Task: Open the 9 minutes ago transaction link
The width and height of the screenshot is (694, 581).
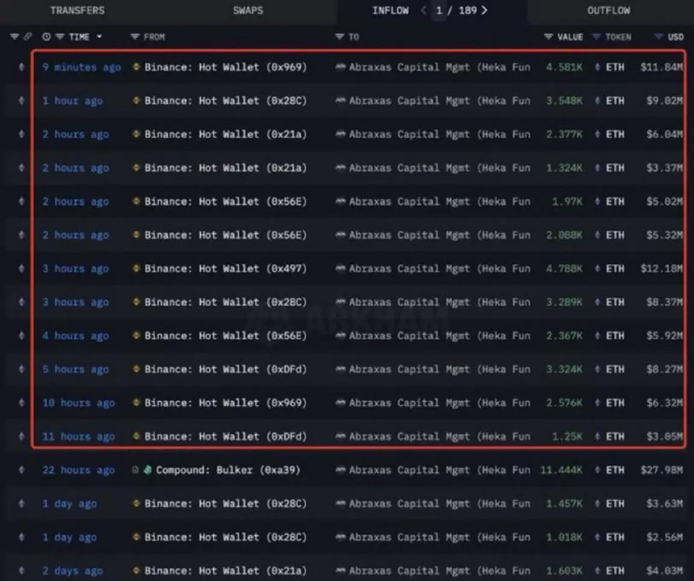Action: tap(81, 67)
